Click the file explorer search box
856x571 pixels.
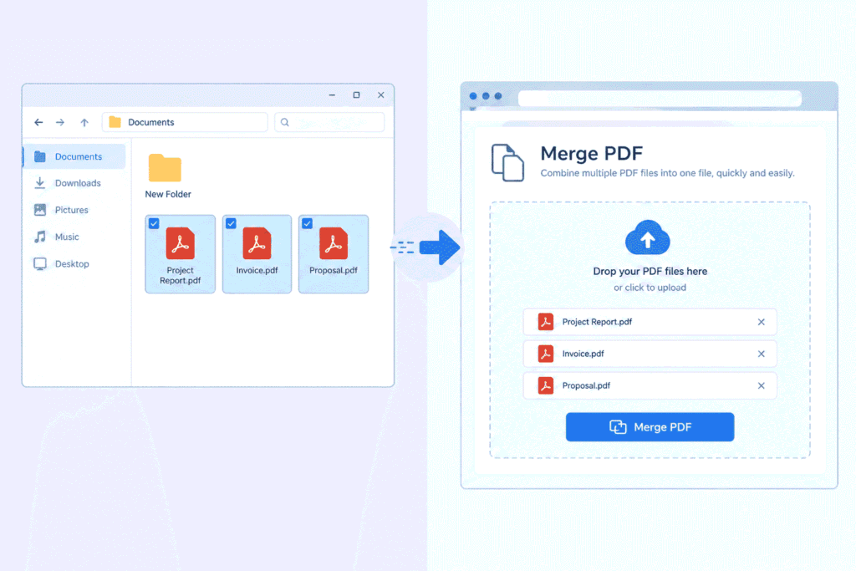pyautogui.click(x=329, y=122)
